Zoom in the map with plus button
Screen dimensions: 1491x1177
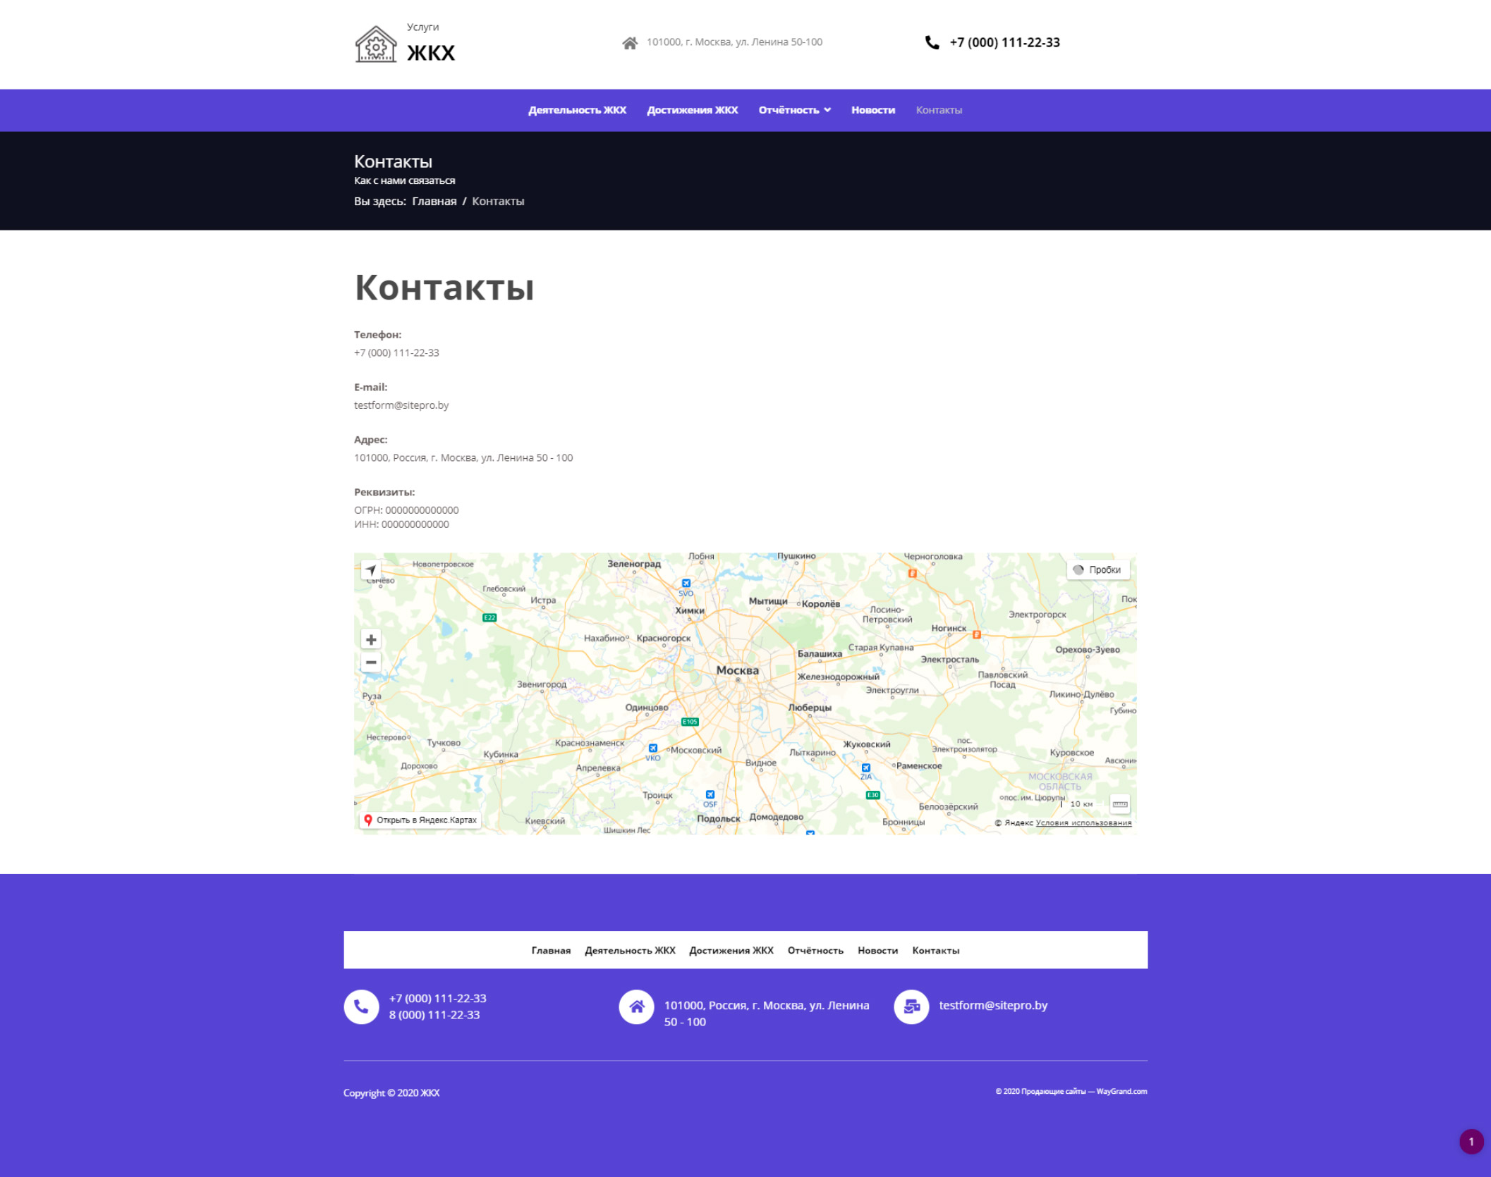click(x=371, y=639)
